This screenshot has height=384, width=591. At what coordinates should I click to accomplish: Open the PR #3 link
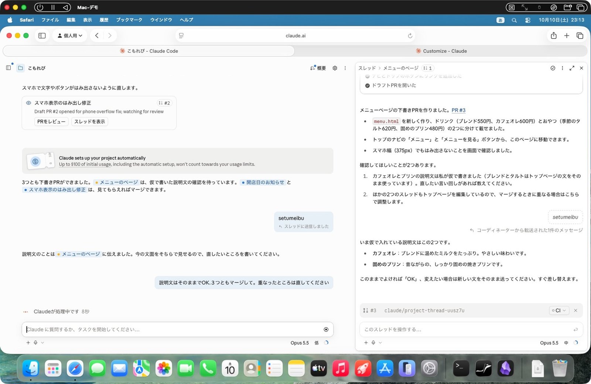coord(458,110)
